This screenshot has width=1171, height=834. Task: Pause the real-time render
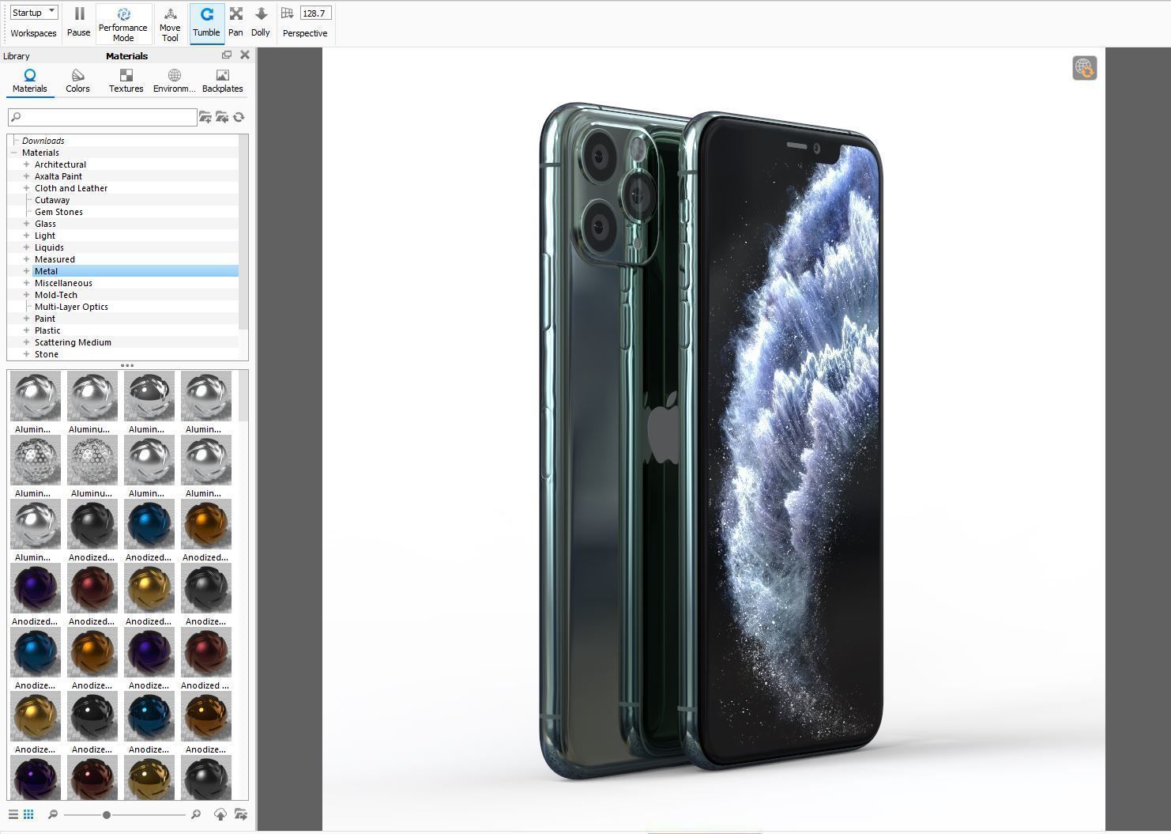coord(79,22)
